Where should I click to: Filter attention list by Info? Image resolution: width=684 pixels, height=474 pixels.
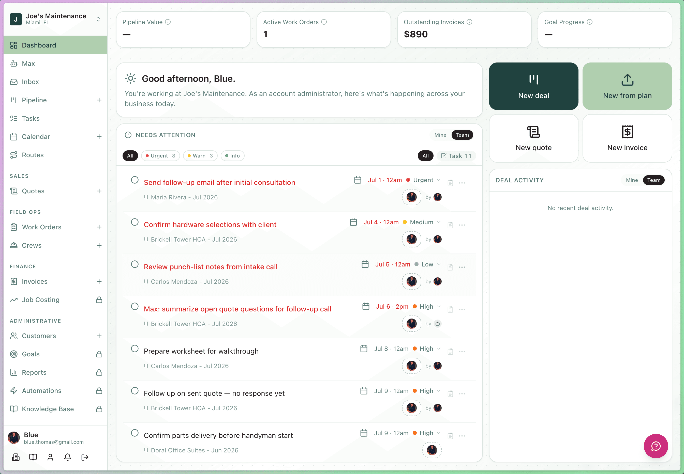232,156
